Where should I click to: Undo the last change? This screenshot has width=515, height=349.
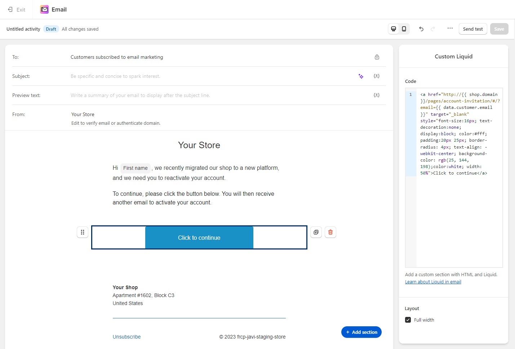421,29
